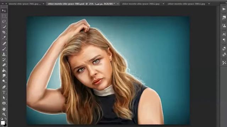Select the Rectangular Marquee tool
This screenshot has height=127, width=227.
point(4,16)
